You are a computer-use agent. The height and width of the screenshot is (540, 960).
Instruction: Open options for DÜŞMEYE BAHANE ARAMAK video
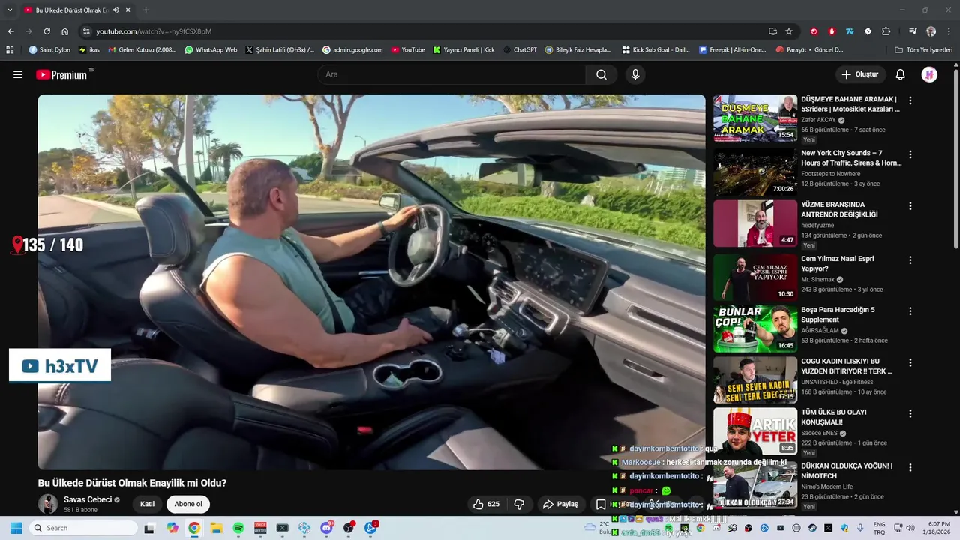(910, 100)
